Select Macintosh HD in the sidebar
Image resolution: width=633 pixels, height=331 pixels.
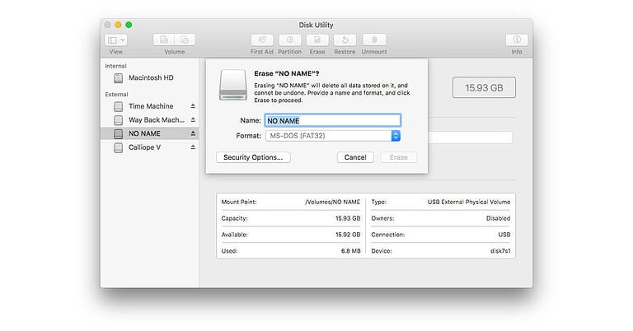point(149,78)
